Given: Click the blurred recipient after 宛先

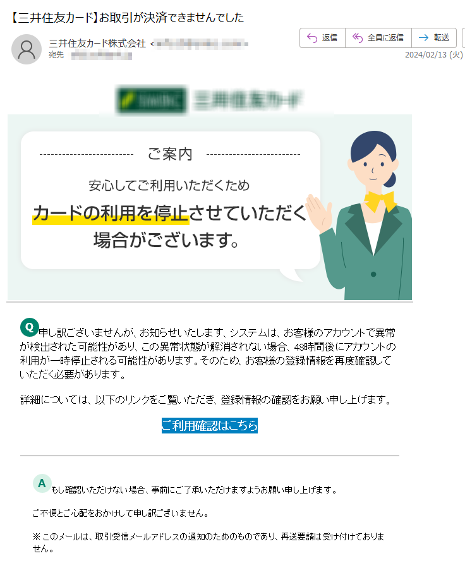Looking at the screenshot, I should [x=102, y=56].
